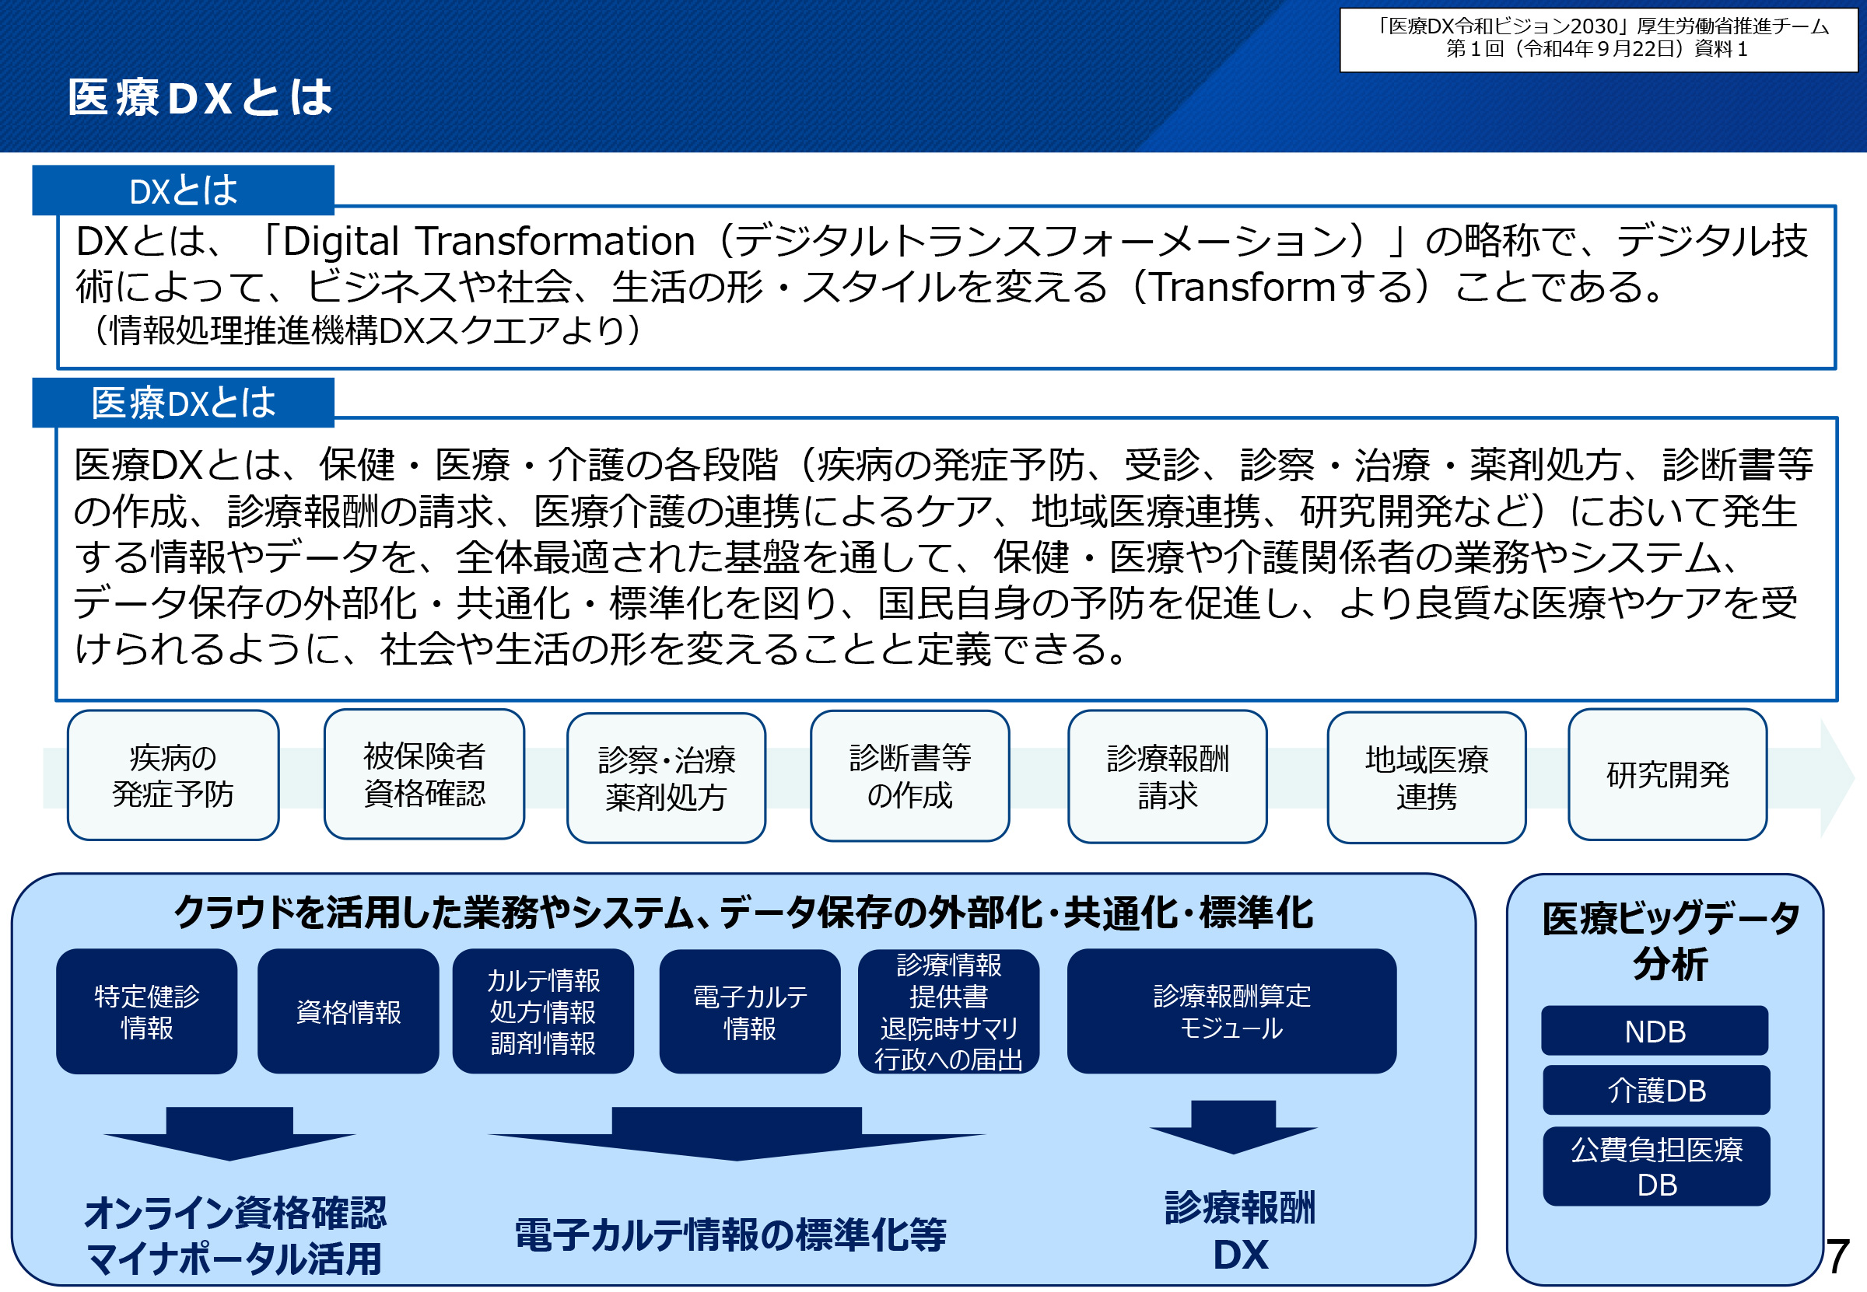Click the DXとは section header tab
This screenshot has width=1867, height=1292.
[183, 190]
